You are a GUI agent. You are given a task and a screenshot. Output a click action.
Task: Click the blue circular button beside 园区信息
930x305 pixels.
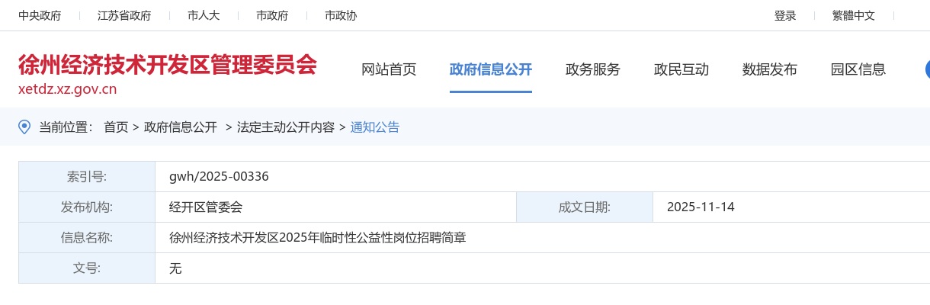[x=927, y=69]
